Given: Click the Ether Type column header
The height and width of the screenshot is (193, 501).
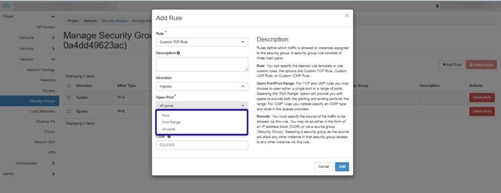Looking at the screenshot, I should pos(127,86).
